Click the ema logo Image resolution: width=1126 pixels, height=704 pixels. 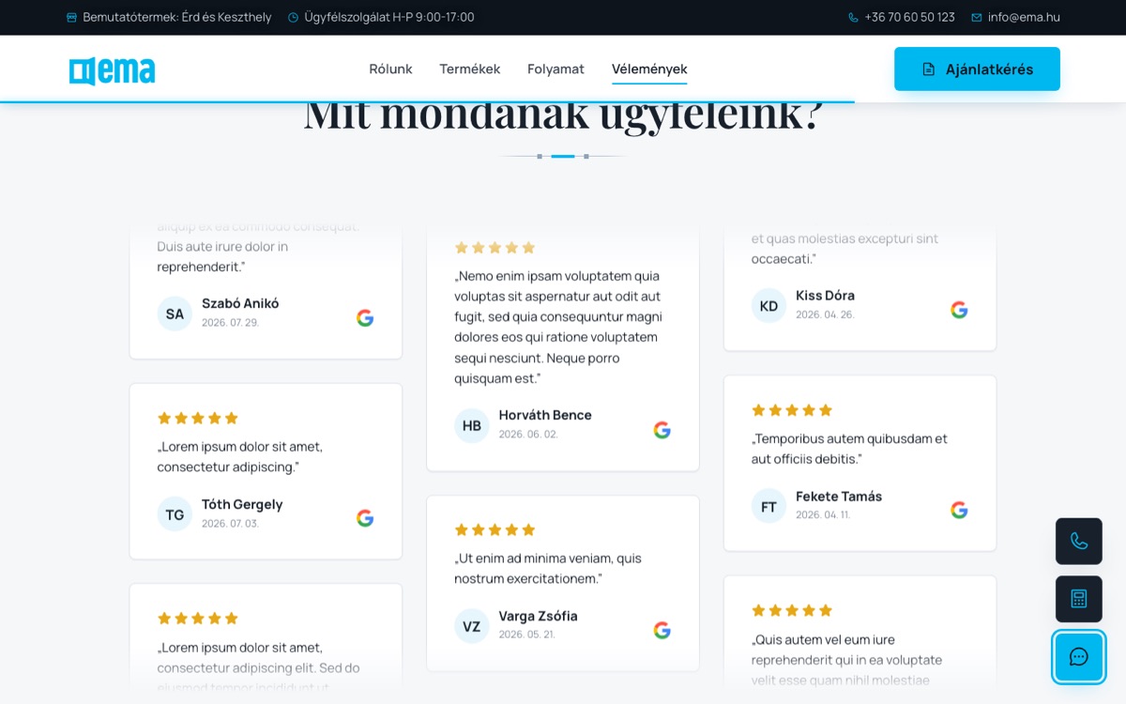(112, 70)
